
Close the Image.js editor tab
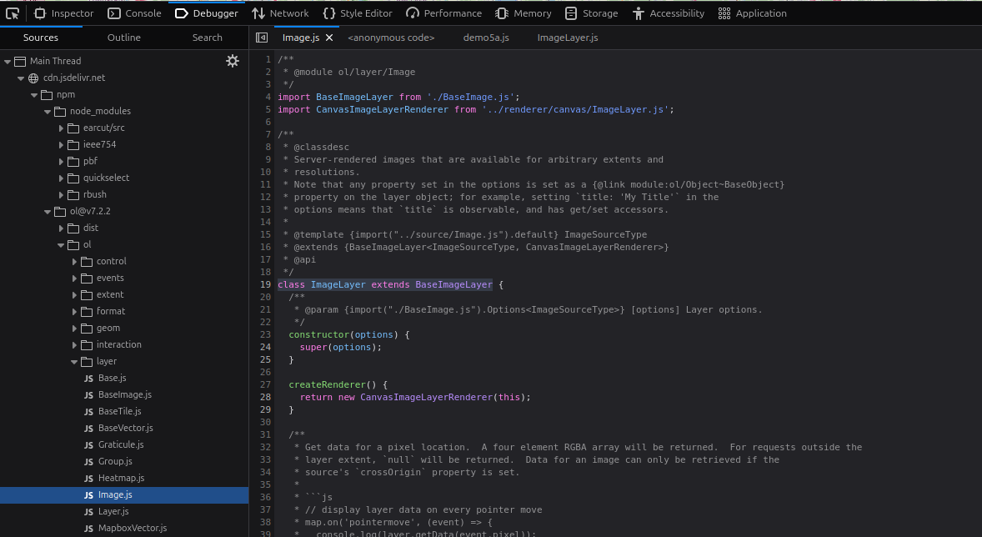pos(329,38)
